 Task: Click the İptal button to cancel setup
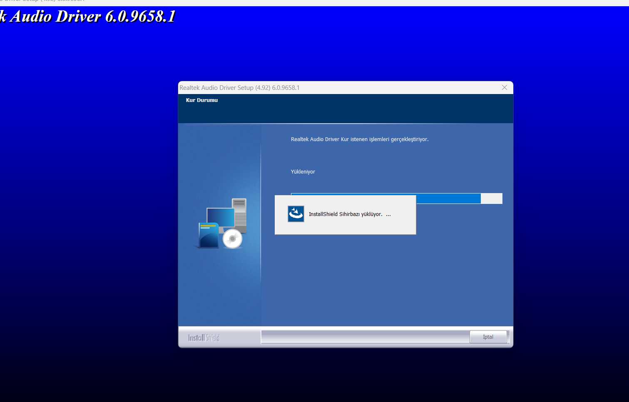(488, 337)
